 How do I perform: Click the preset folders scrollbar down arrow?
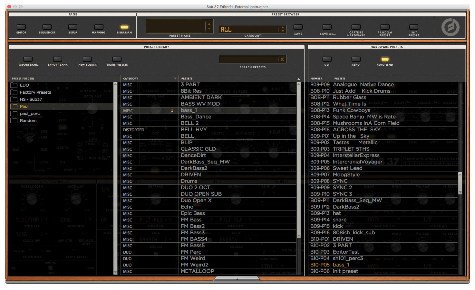[115, 272]
